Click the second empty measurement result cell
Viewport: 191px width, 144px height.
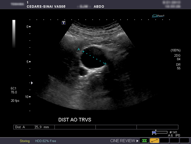(x=116, y=127)
